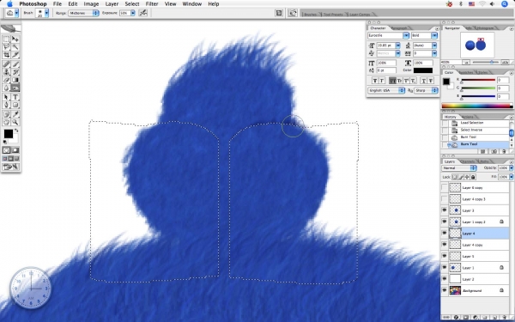Open the Filter menu
The height and width of the screenshot is (322, 515).
tap(152, 4)
